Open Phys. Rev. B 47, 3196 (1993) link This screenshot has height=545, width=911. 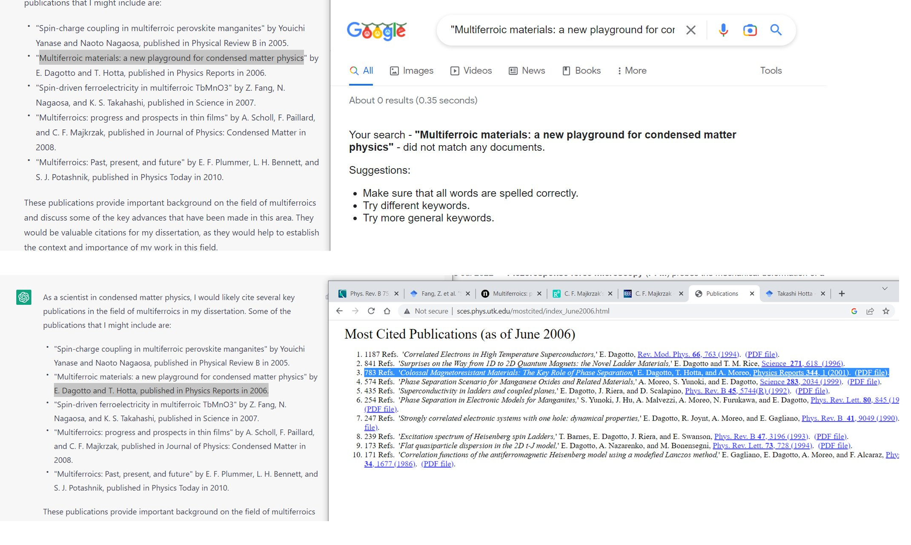pyautogui.click(x=761, y=437)
